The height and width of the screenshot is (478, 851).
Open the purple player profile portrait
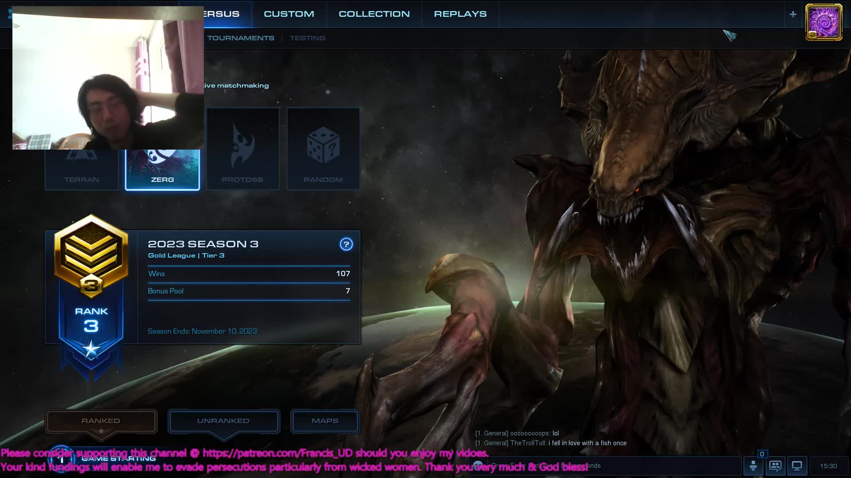(824, 22)
